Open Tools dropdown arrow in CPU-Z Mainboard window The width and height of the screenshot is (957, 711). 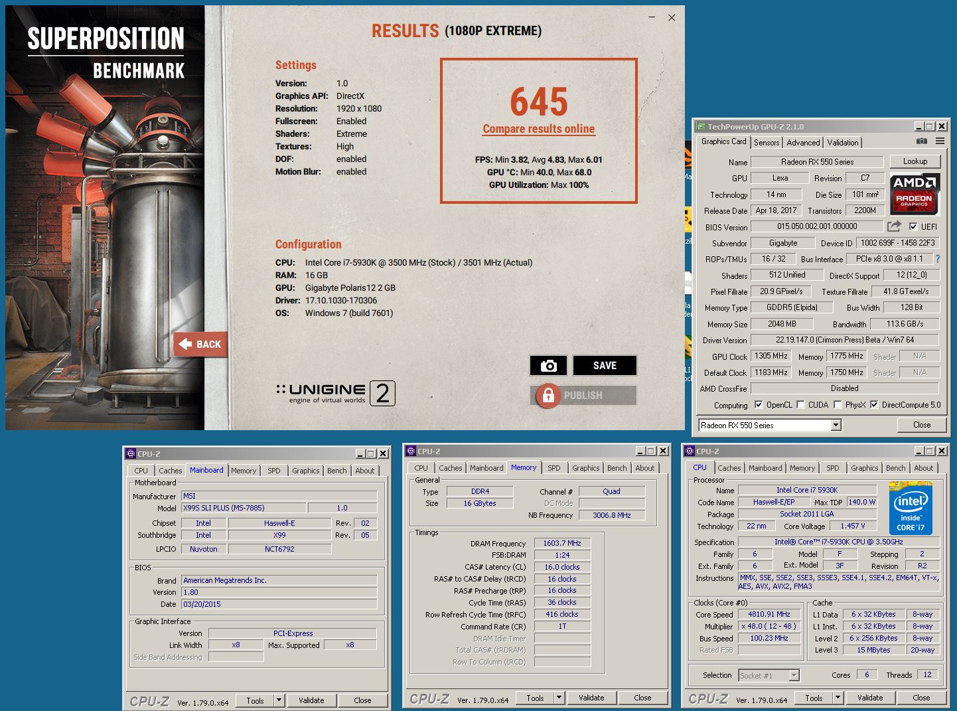click(x=279, y=700)
